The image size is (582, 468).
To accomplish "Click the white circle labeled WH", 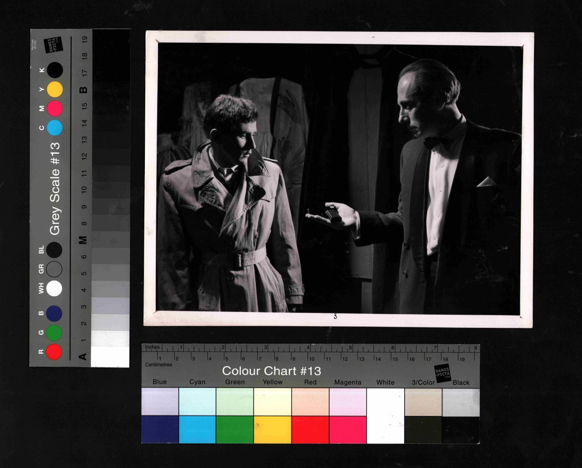I will click(54, 289).
